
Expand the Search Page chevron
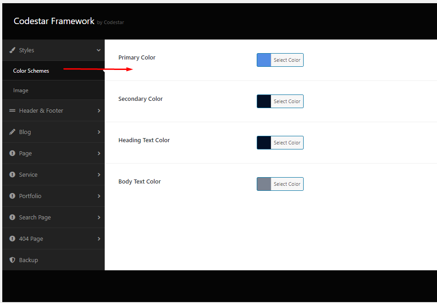point(99,218)
